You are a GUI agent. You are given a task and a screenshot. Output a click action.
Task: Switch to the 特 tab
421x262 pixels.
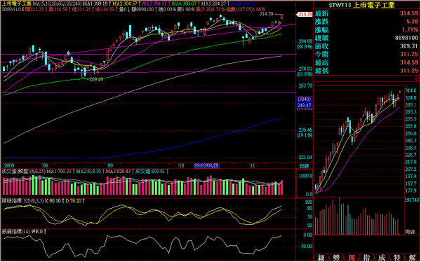click(x=397, y=258)
